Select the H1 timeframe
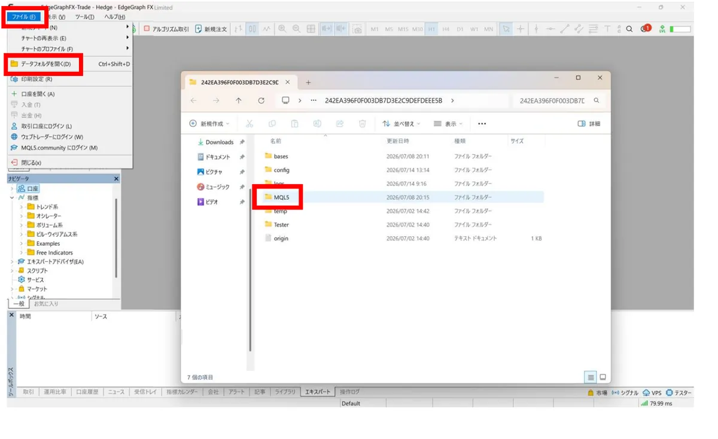Image resolution: width=718 pixels, height=439 pixels. (x=431, y=29)
